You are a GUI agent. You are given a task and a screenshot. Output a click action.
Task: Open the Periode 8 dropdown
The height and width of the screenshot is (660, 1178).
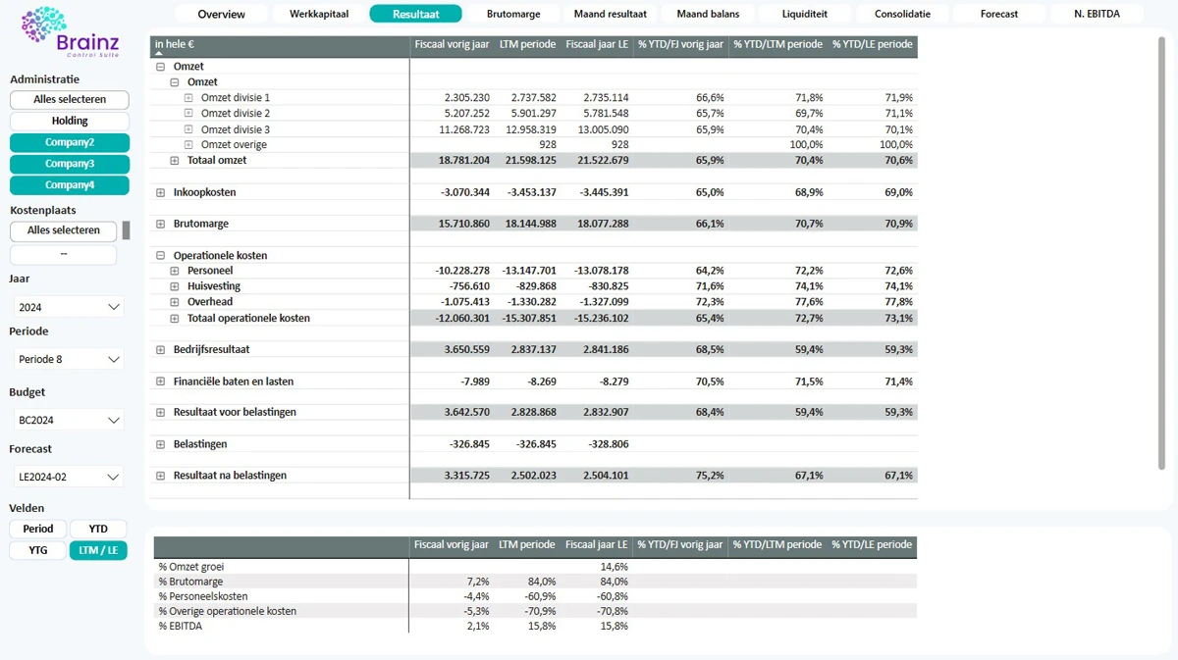pos(69,360)
